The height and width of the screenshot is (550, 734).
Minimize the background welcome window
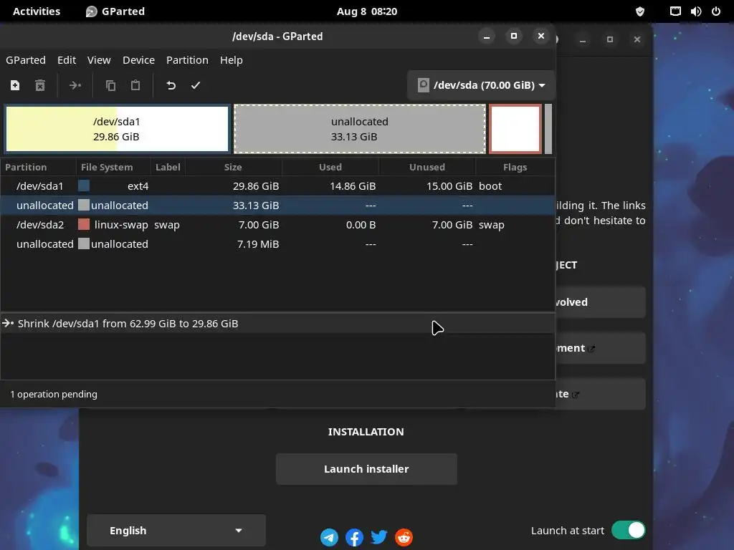click(x=583, y=40)
